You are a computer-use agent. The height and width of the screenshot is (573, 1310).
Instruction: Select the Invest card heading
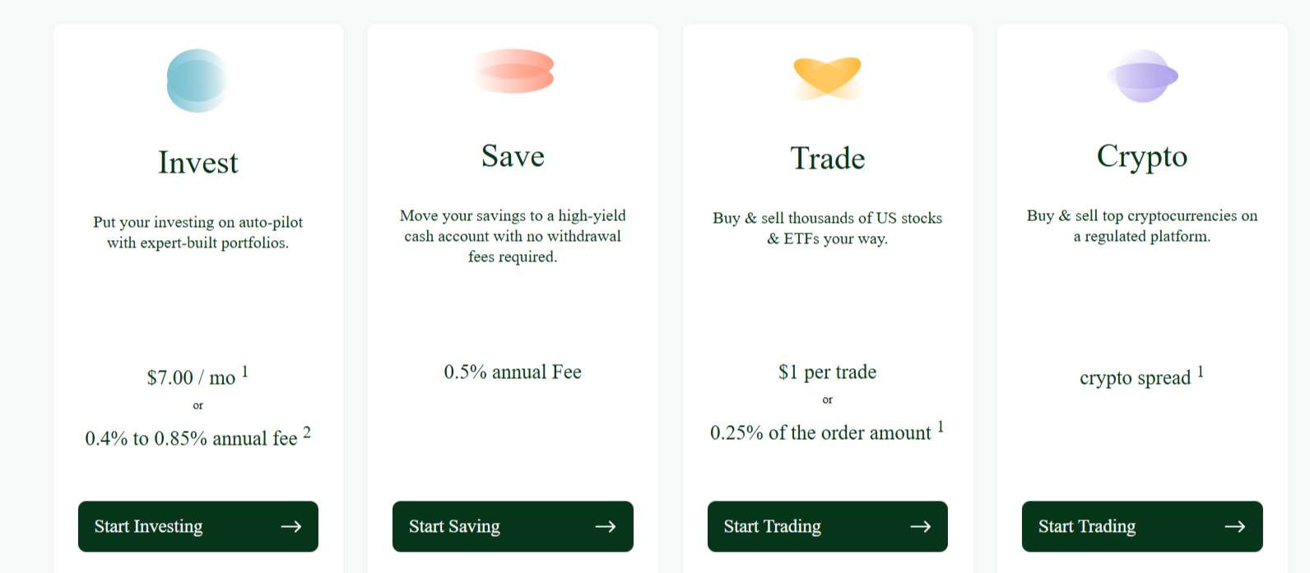tap(198, 163)
